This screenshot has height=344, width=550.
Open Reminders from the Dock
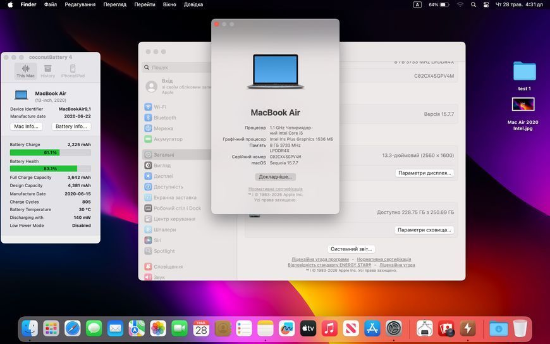click(x=244, y=329)
